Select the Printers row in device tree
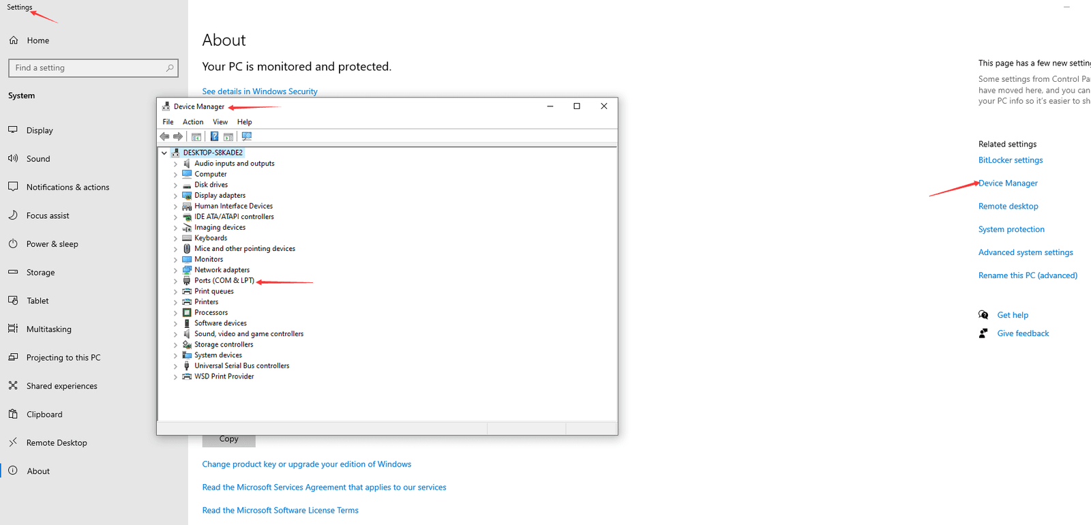The height and width of the screenshot is (525, 1091). tap(207, 302)
